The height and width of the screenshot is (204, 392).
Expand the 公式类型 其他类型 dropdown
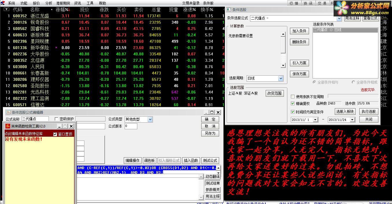tap(150, 119)
